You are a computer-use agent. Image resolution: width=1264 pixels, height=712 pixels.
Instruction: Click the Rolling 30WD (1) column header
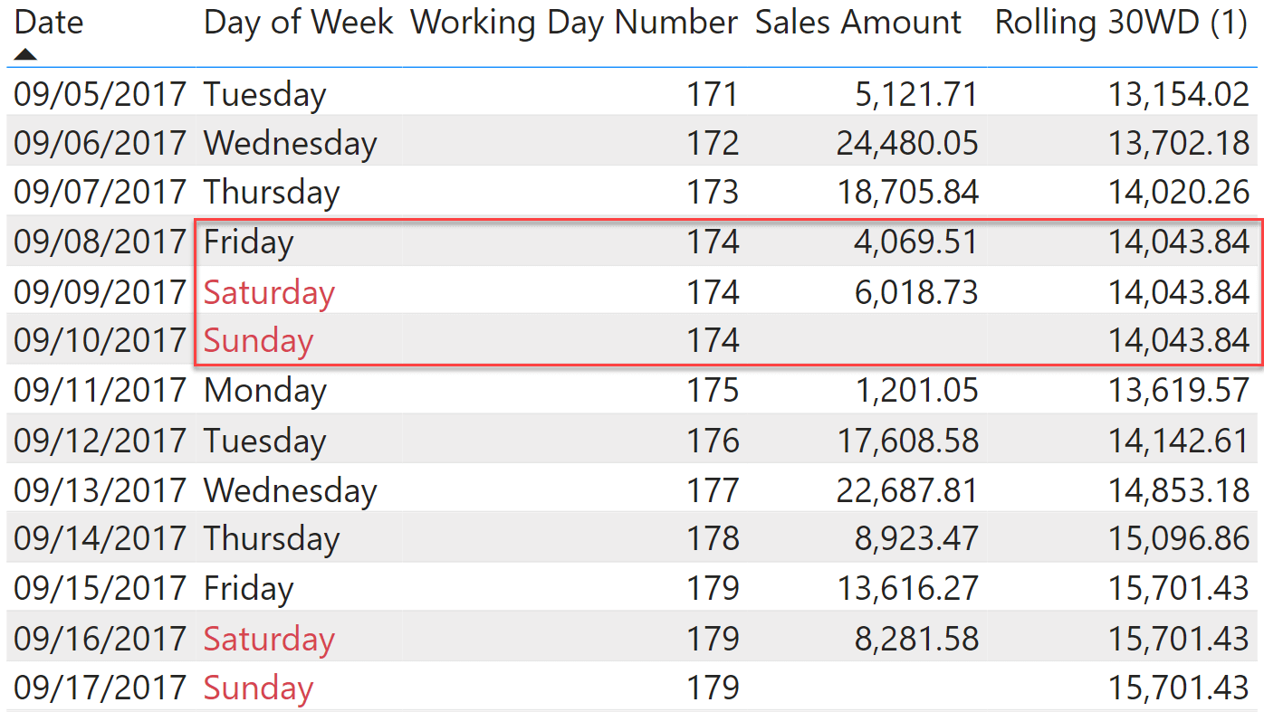pos(1121,23)
